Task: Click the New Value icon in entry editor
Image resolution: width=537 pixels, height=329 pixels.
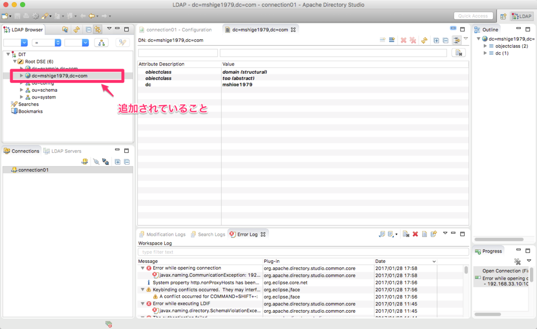Action: pos(392,40)
